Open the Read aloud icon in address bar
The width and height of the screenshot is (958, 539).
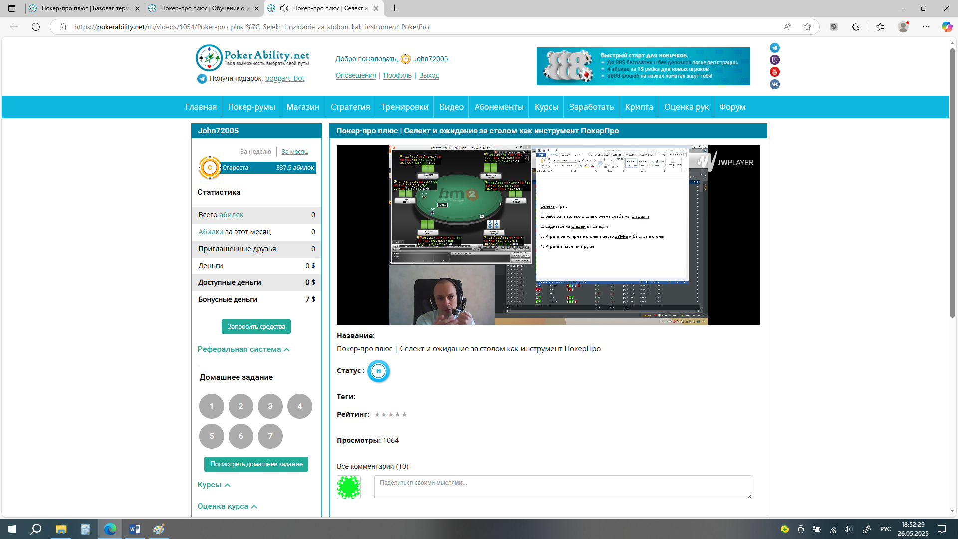tap(787, 27)
